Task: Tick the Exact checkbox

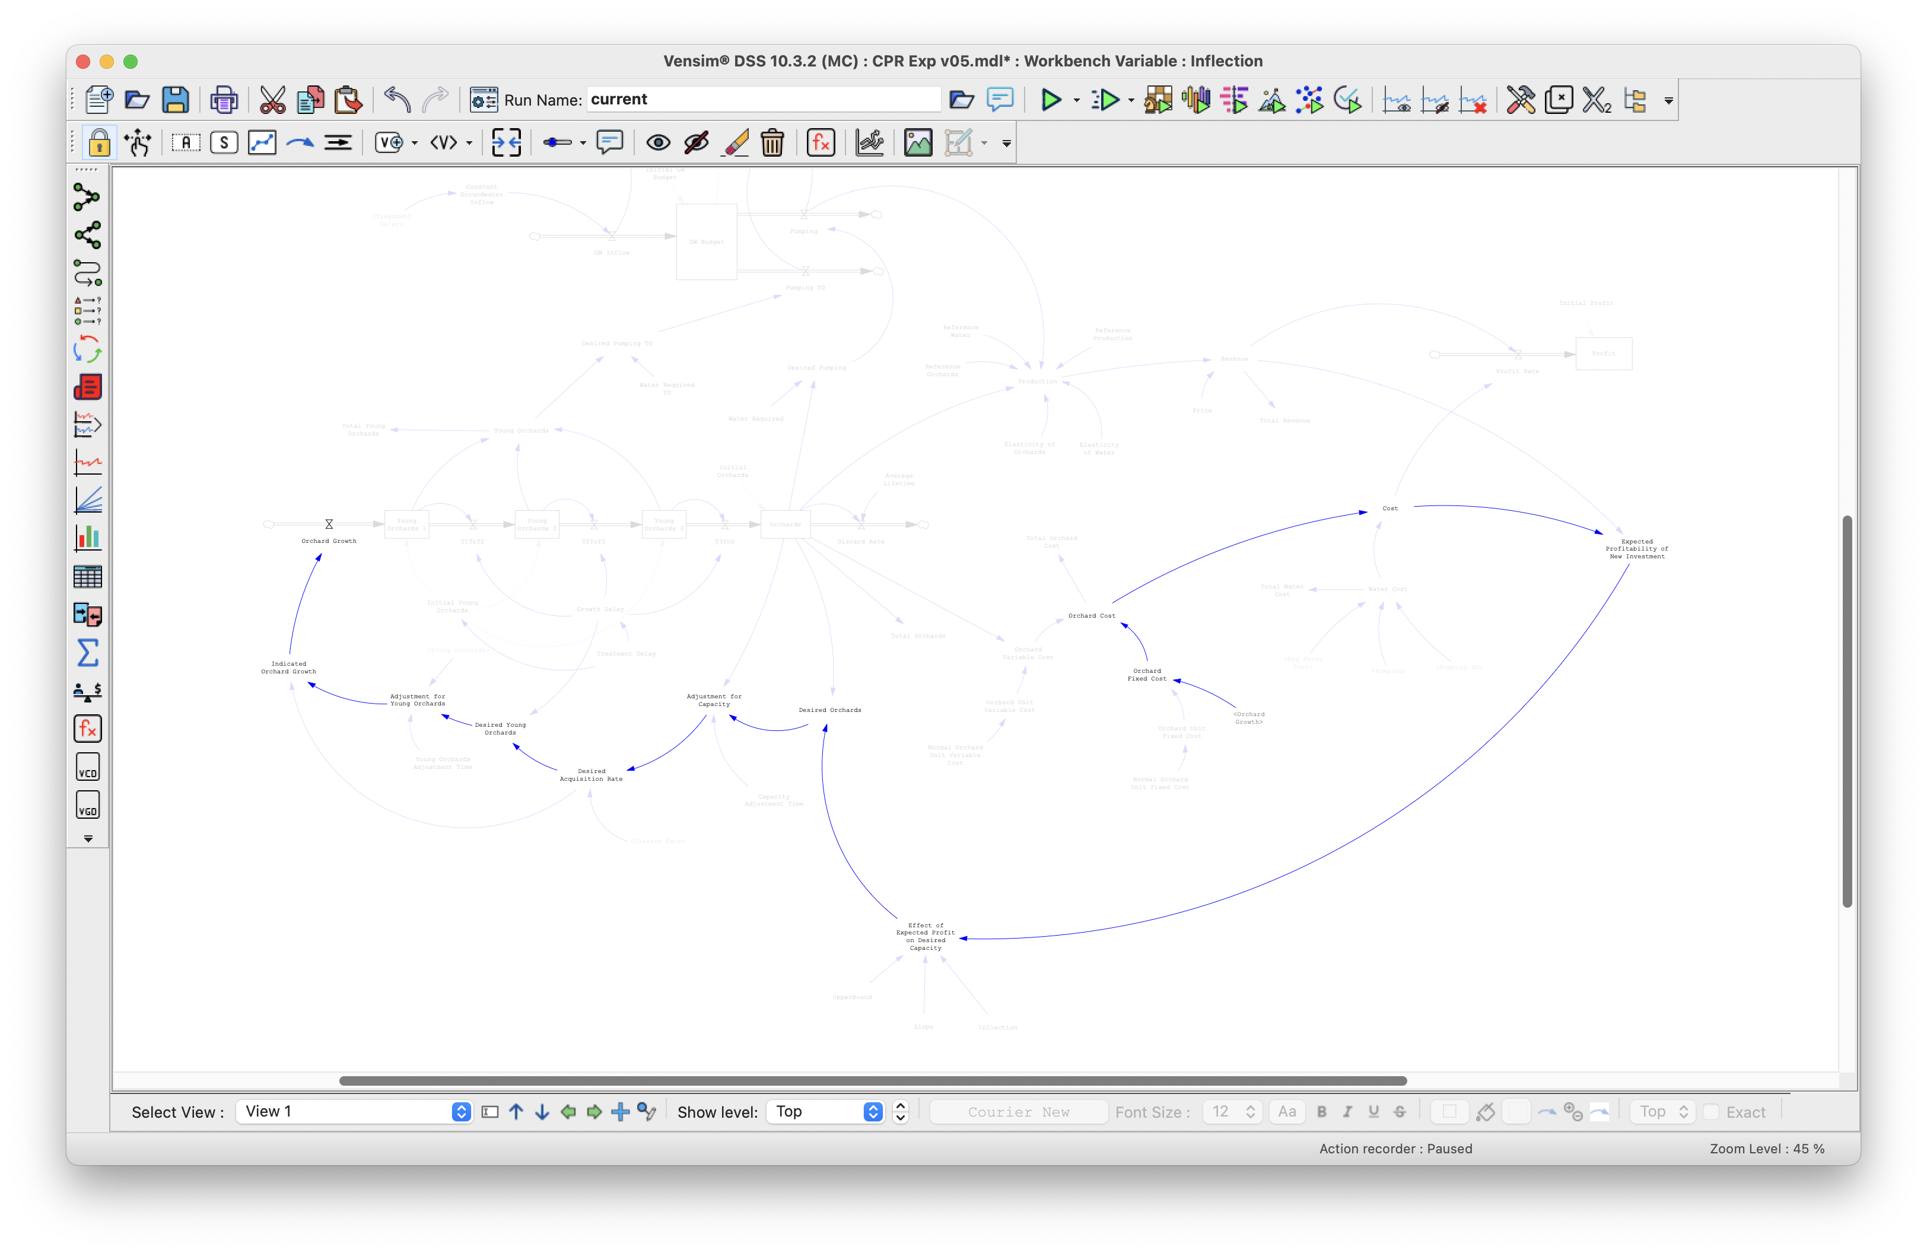Action: pos(1711,1112)
